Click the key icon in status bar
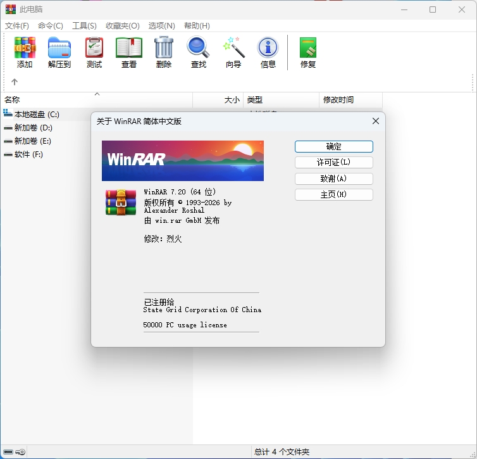The width and height of the screenshot is (477, 459). coord(20,451)
